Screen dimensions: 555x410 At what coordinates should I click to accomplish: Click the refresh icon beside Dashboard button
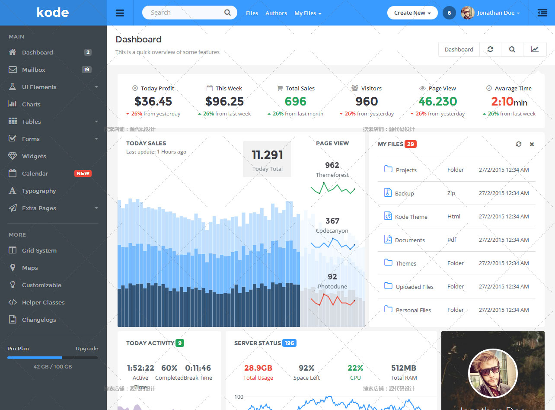click(x=490, y=49)
